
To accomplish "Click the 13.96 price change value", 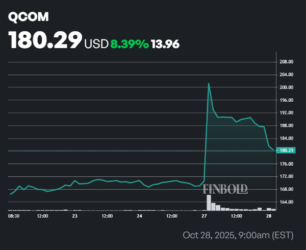I will 165,44.
